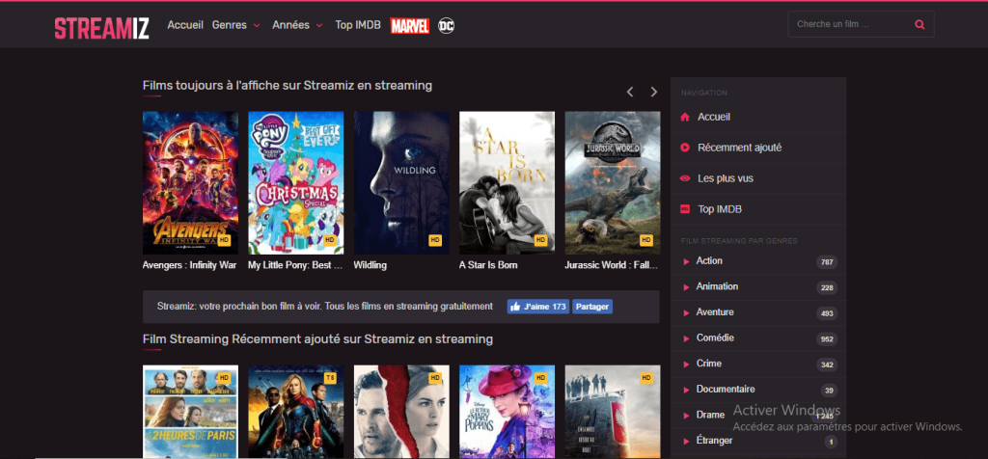Click the arrow icon beside Action genre
Image resolution: width=988 pixels, height=459 pixels.
(686, 261)
